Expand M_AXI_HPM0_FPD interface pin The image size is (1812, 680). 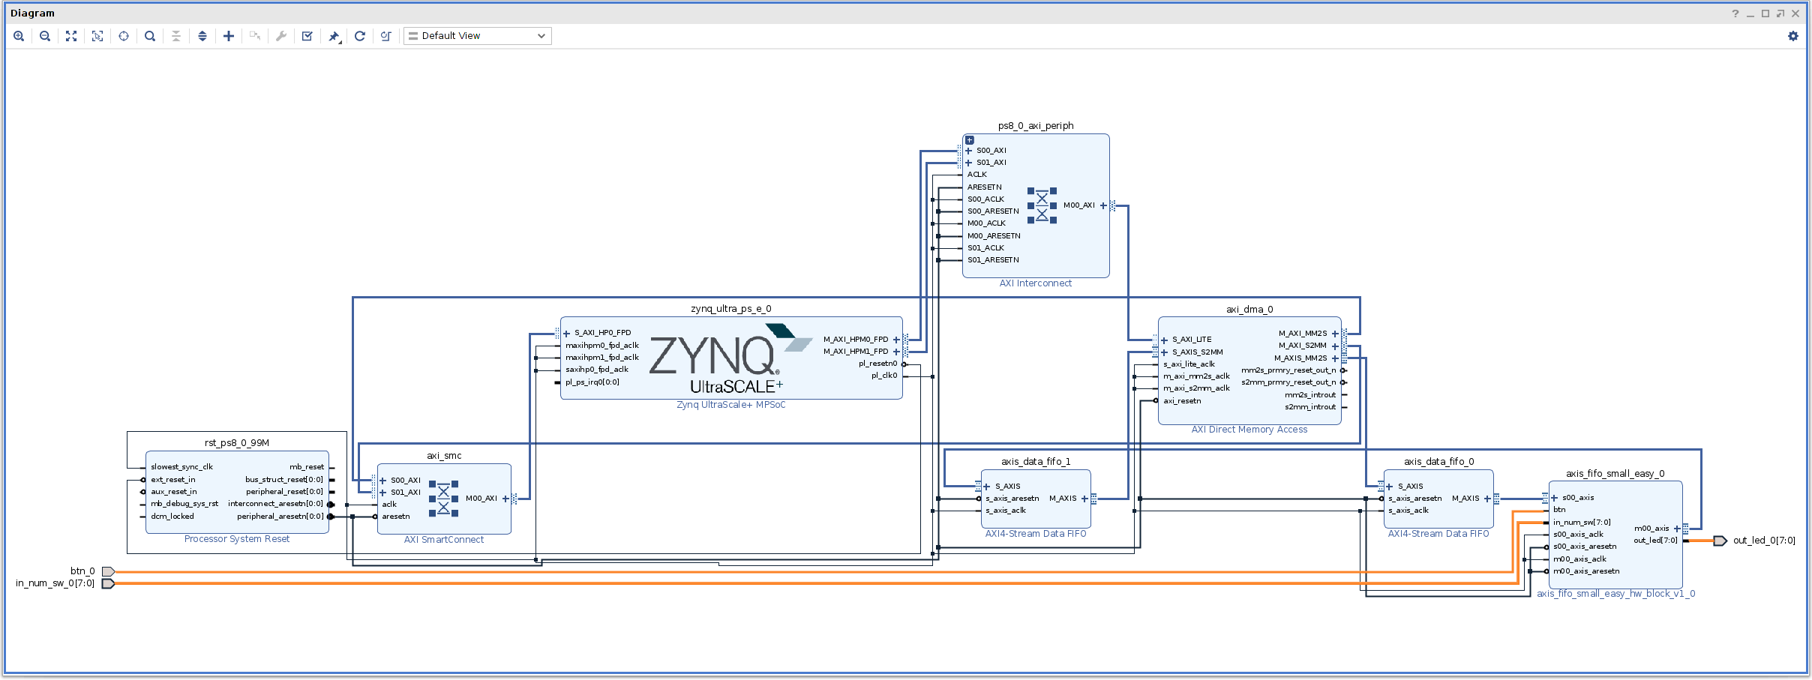click(x=896, y=340)
